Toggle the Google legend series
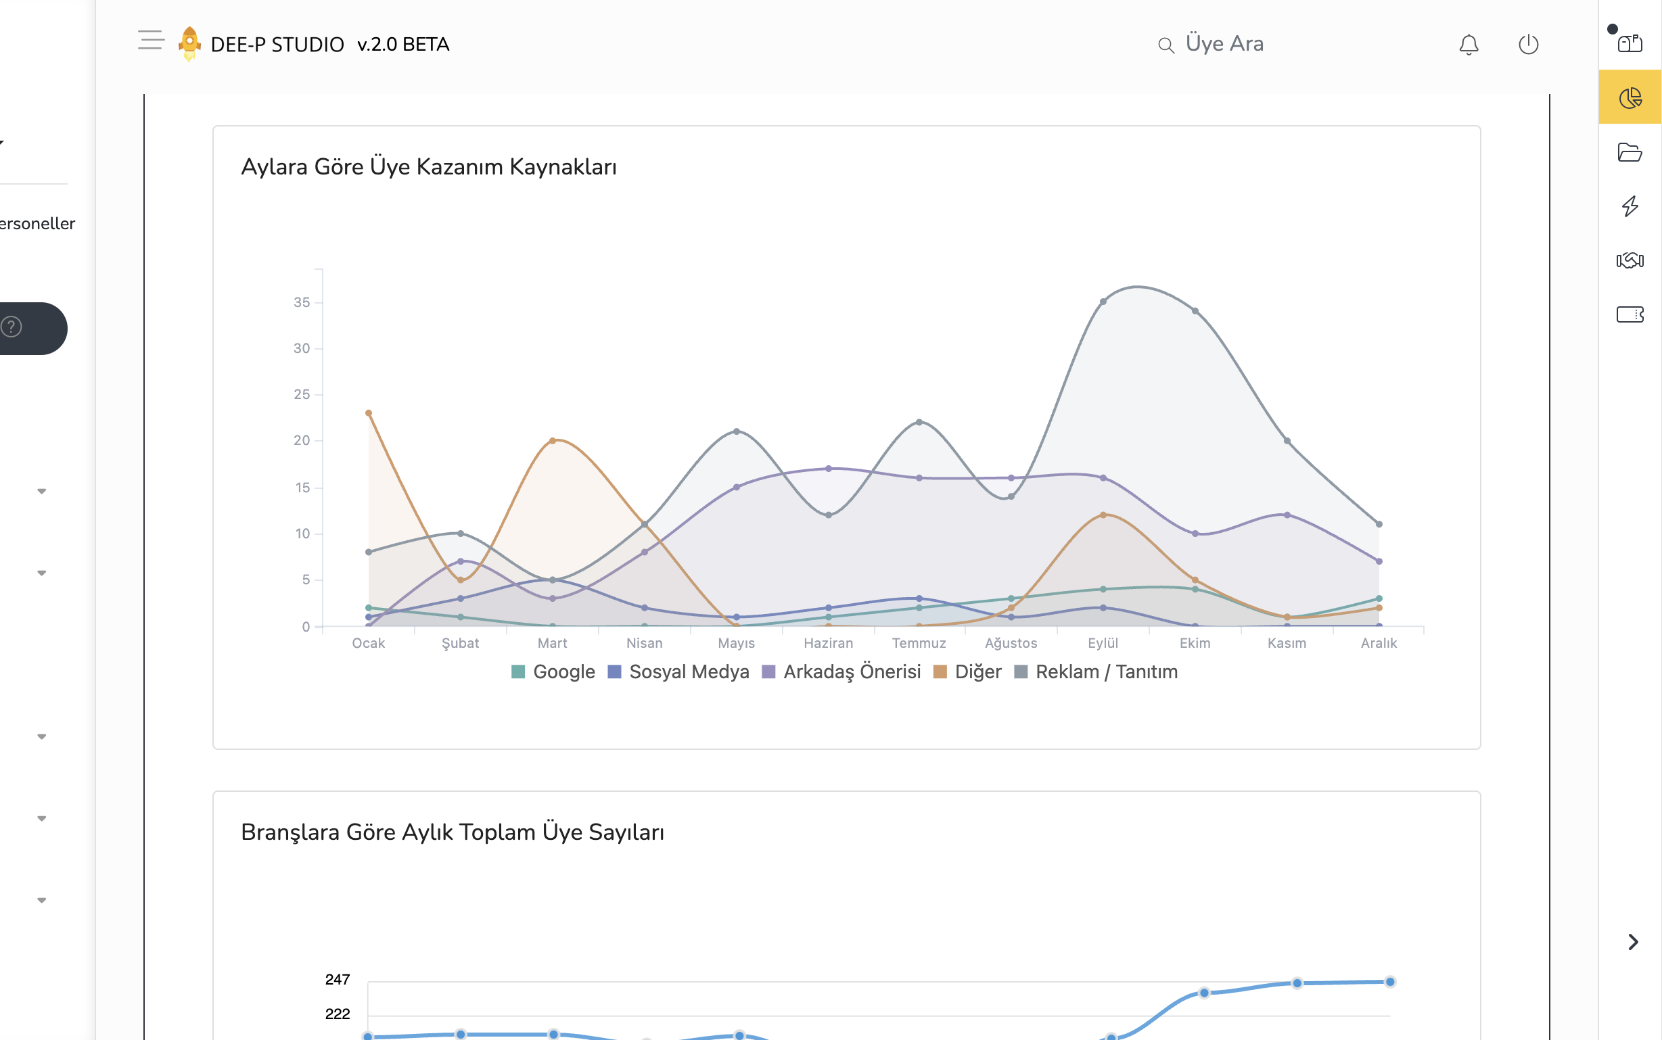This screenshot has width=1662, height=1040. [553, 671]
